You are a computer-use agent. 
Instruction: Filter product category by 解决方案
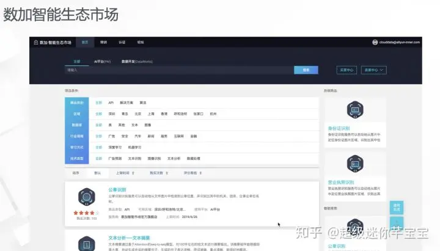127,103
